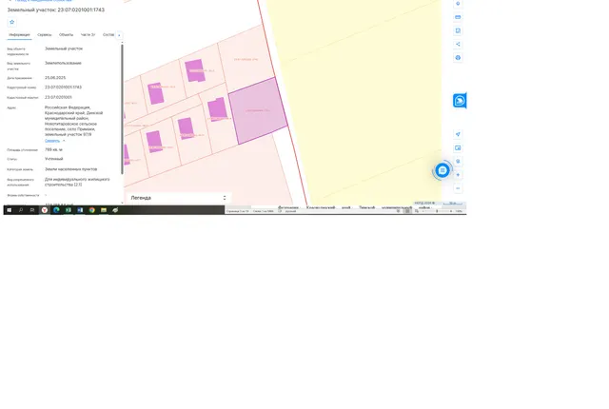Image resolution: width=609 pixels, height=409 pixels.
Task: Click the map tool icon above zoom in
Action: pos(458,162)
